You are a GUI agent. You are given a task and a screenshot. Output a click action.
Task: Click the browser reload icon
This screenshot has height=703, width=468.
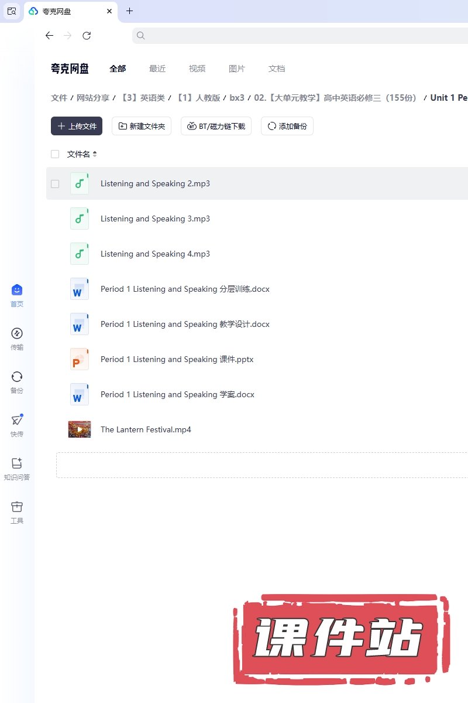pos(87,36)
